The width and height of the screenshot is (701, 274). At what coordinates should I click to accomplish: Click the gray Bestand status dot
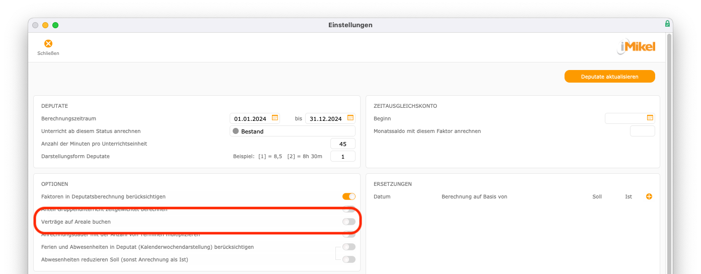[236, 131]
